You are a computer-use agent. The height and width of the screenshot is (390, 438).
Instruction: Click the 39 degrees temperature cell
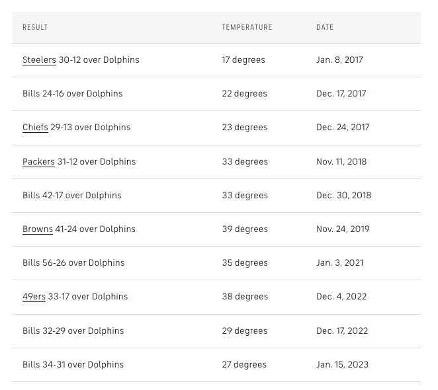(x=245, y=229)
